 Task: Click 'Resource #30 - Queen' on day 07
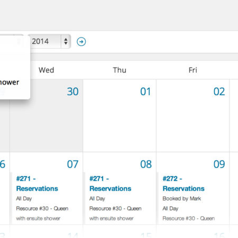(42, 208)
